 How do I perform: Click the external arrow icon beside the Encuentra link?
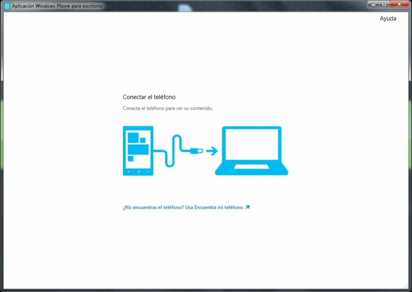pos(247,207)
